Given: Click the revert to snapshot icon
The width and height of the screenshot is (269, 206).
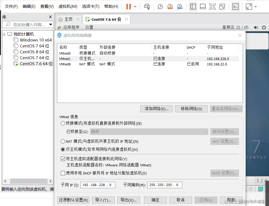Looking at the screenshot, I should pos(170,7).
